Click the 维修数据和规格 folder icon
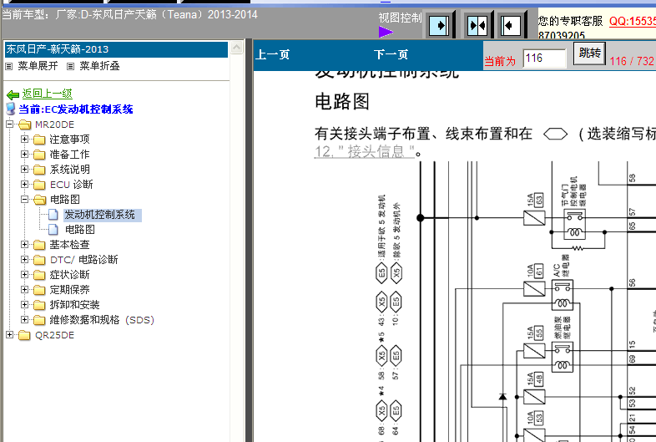This screenshot has height=442, width=656. point(39,320)
